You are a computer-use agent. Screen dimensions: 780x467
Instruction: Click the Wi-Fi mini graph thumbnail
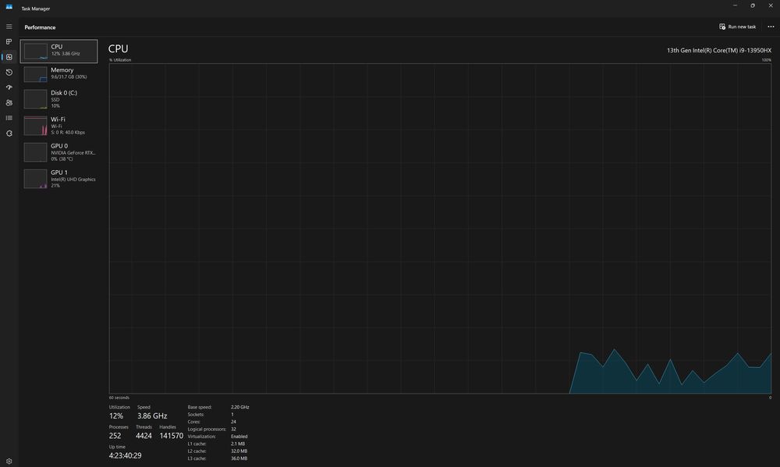tap(35, 126)
